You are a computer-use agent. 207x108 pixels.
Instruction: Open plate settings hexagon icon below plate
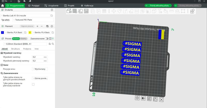click(137, 98)
